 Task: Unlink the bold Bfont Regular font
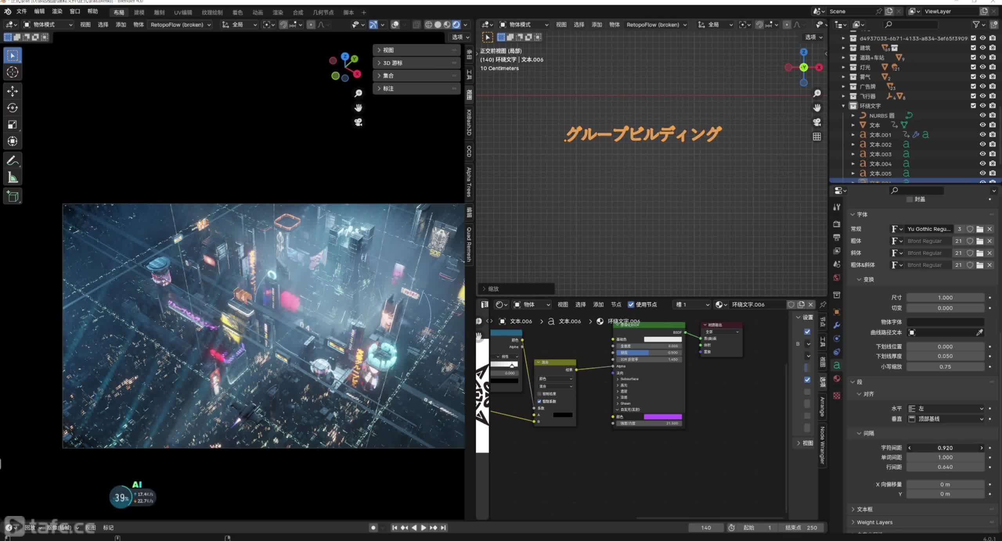click(x=989, y=241)
